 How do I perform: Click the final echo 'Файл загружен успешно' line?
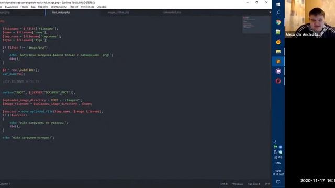pyautogui.click(x=28, y=138)
